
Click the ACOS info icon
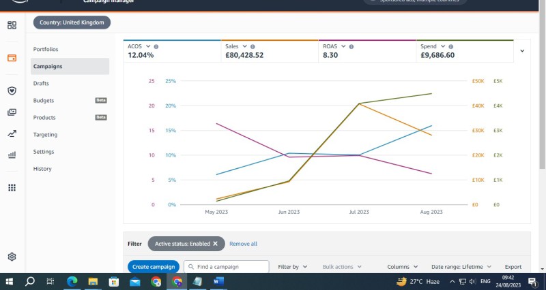click(x=156, y=46)
